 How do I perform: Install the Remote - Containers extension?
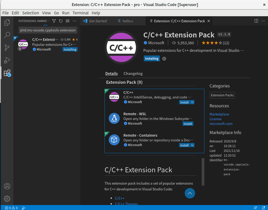click(184, 145)
